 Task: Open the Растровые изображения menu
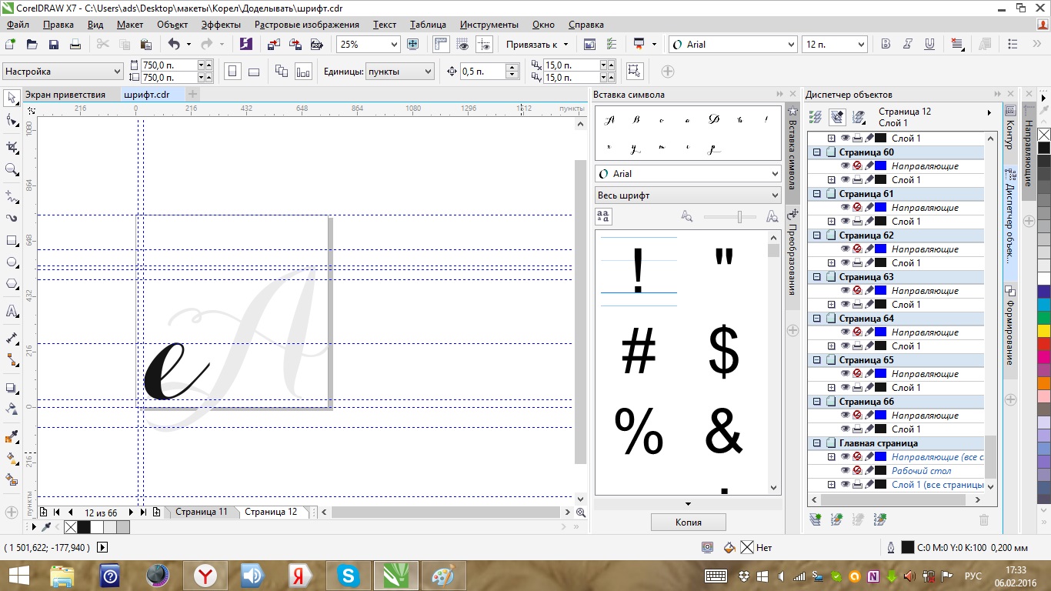point(307,25)
